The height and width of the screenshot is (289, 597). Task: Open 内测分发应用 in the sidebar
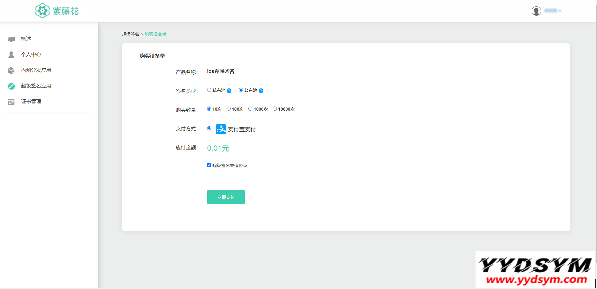pos(36,70)
